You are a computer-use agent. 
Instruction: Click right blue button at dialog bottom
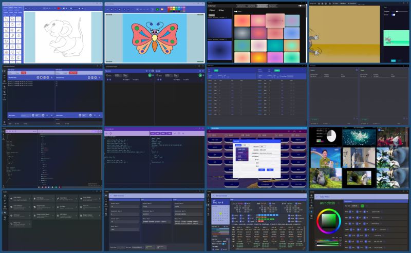pos(270,170)
